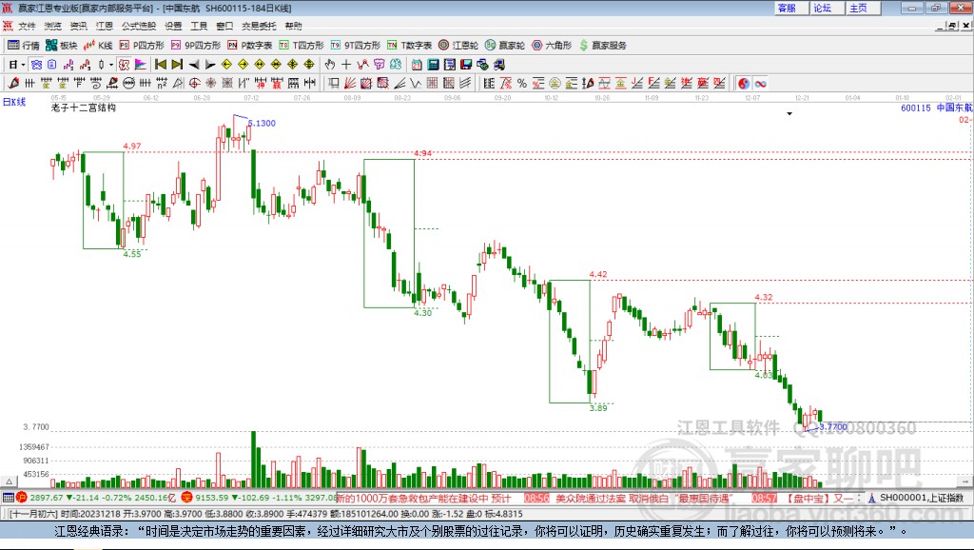Open the 浏览 menu
The height and width of the screenshot is (550, 974).
(53, 26)
